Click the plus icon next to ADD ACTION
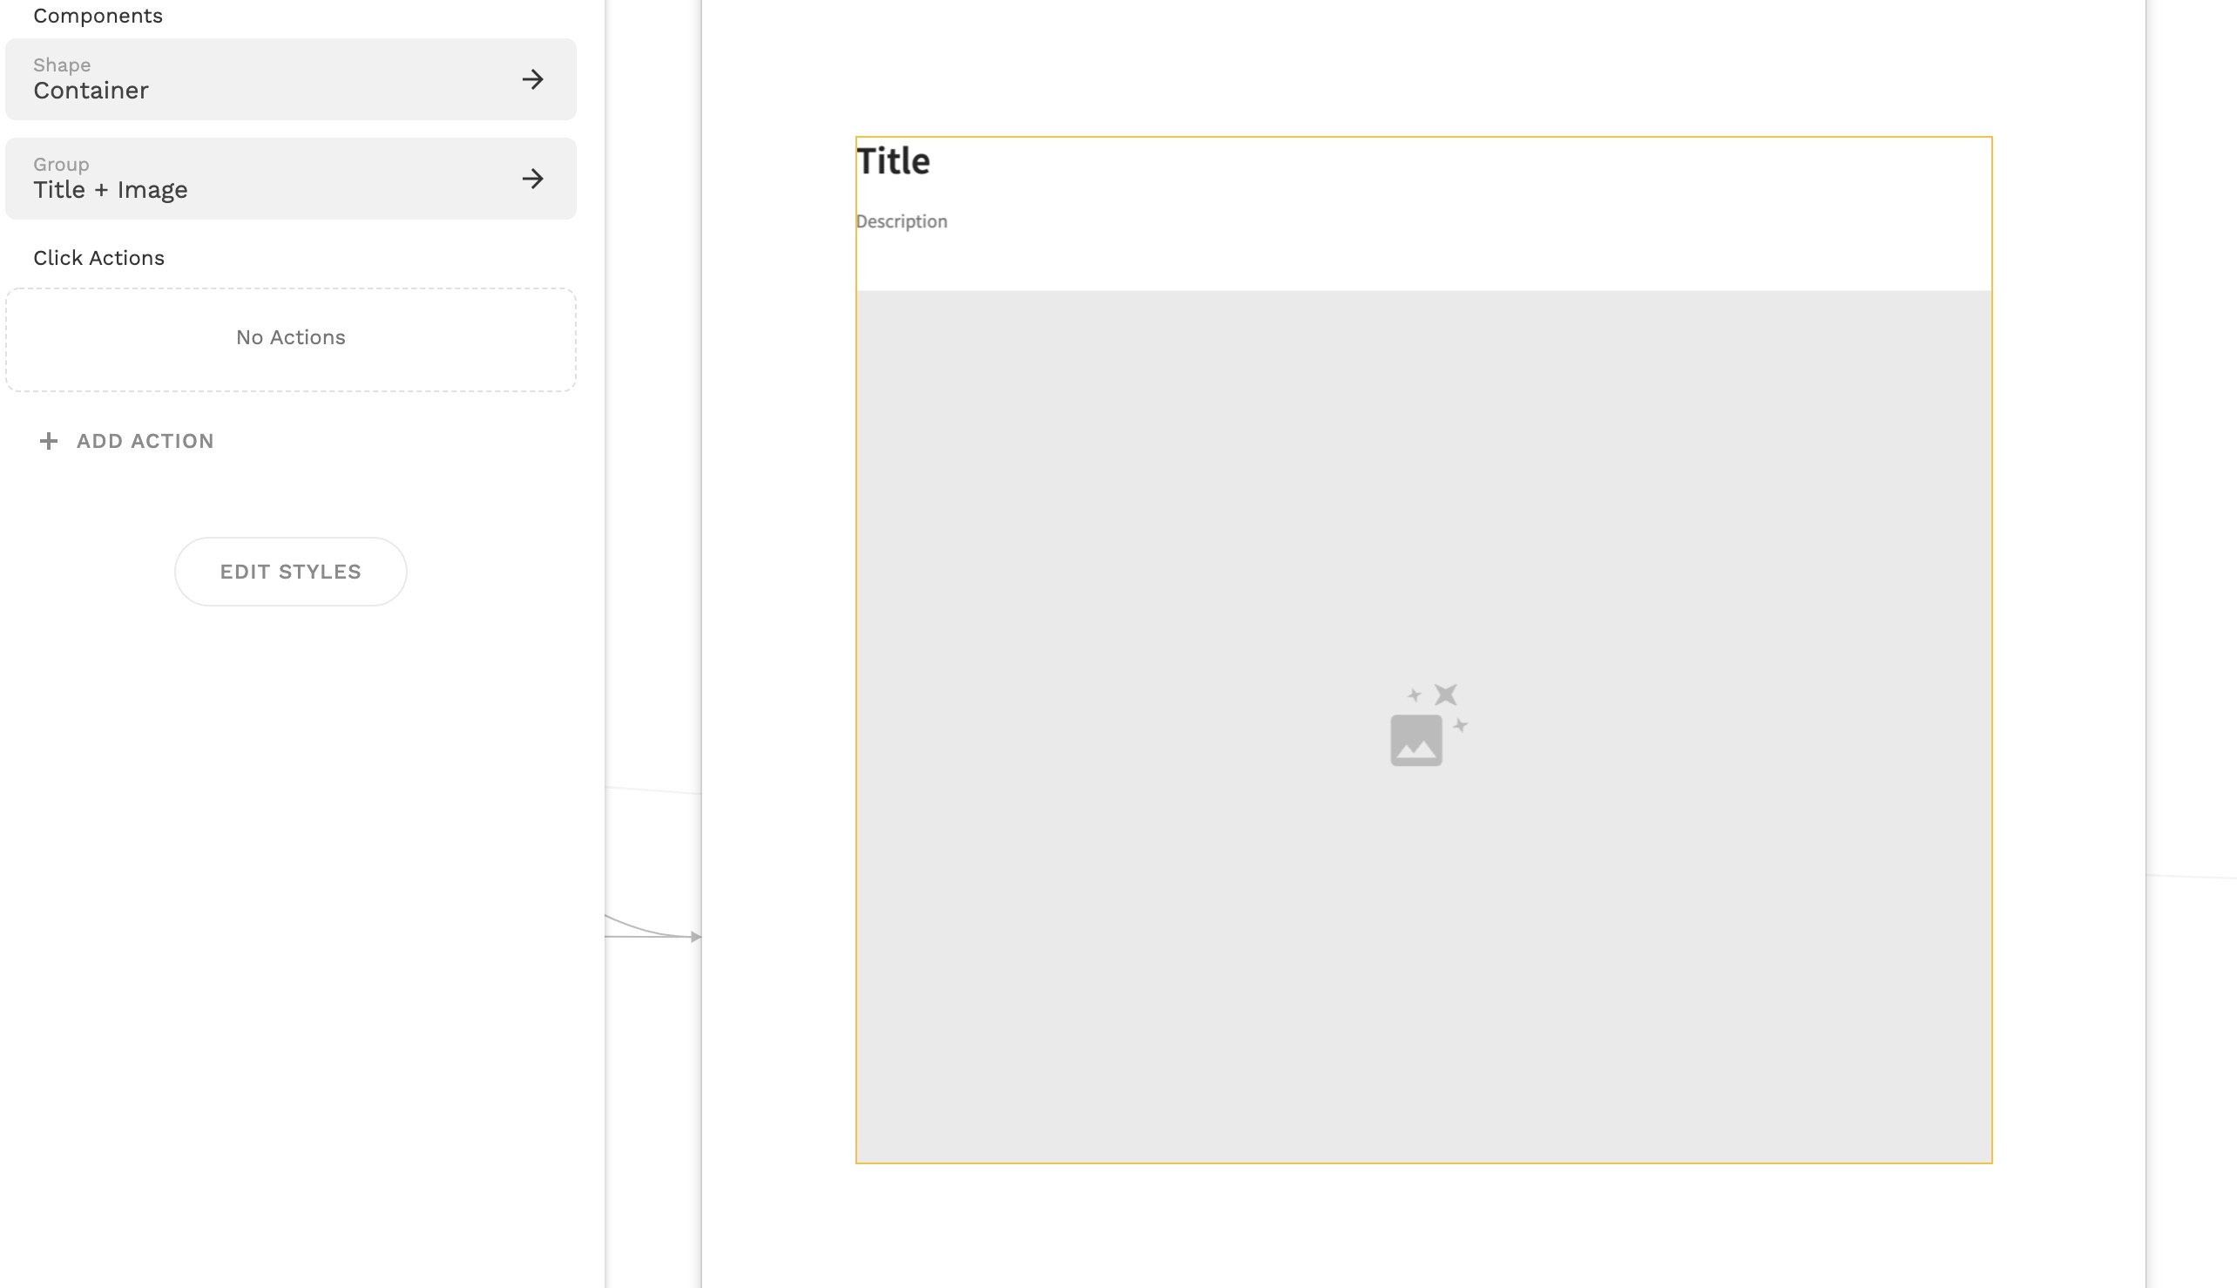2237x1288 pixels. pos(49,441)
